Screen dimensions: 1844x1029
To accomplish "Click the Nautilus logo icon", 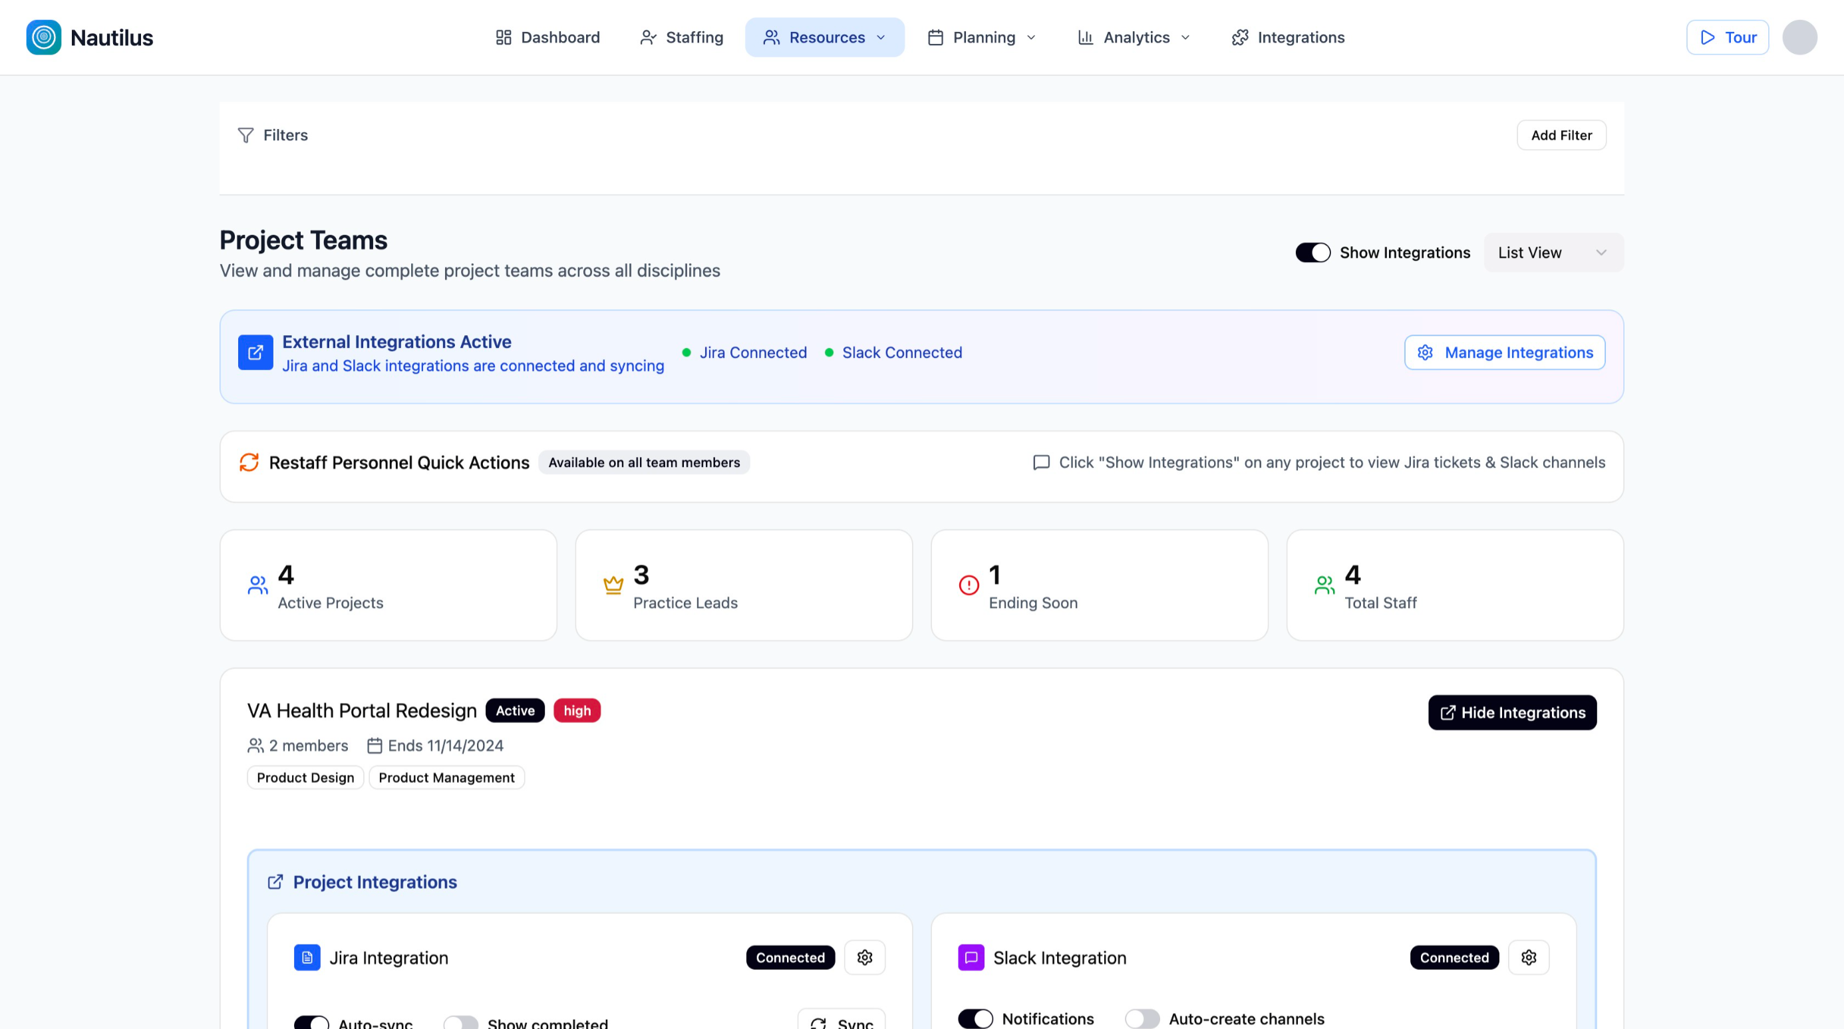I will pos(44,37).
